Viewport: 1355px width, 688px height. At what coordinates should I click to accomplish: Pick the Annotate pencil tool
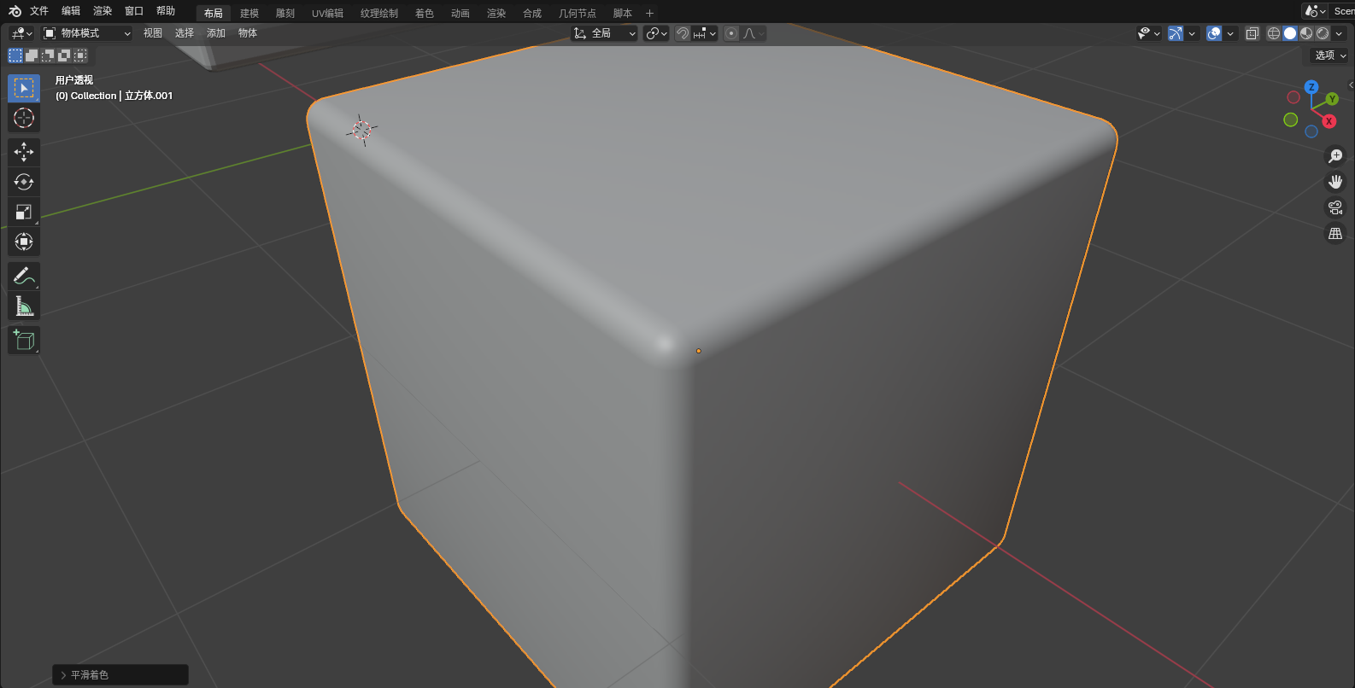[24, 276]
